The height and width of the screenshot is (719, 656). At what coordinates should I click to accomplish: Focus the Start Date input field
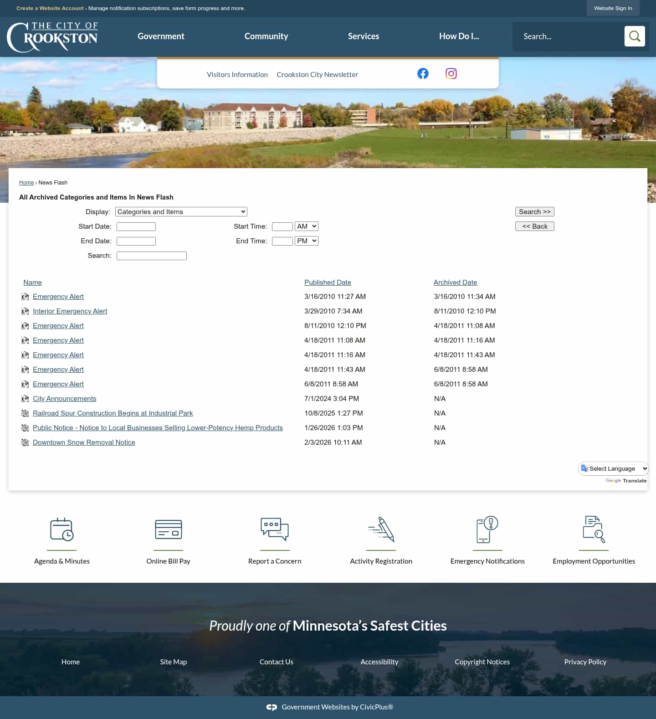tap(136, 226)
